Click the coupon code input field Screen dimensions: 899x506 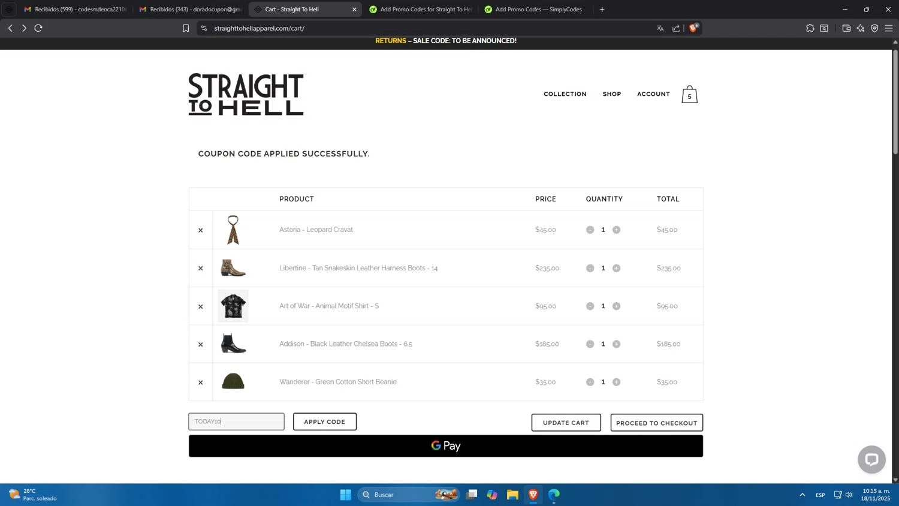[236, 421]
